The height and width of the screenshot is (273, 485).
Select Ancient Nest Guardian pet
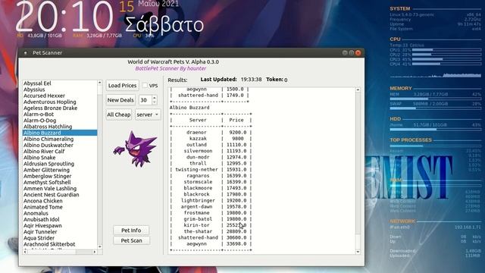coord(60,195)
